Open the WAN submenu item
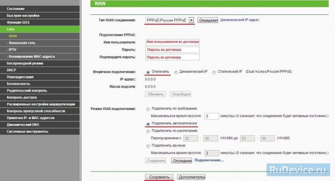335x181 pixels. [x=40, y=36]
